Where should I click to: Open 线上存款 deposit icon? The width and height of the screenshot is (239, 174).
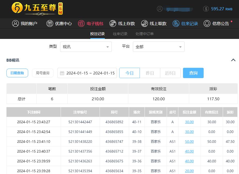(113, 23)
